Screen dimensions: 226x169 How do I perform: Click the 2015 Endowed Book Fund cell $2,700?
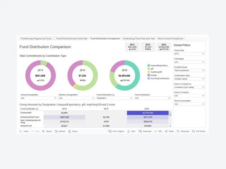pyautogui.click(x=106, y=117)
